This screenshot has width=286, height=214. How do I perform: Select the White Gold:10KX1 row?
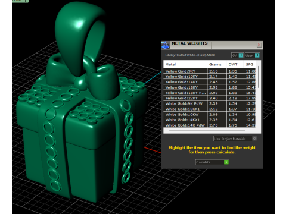210,109
